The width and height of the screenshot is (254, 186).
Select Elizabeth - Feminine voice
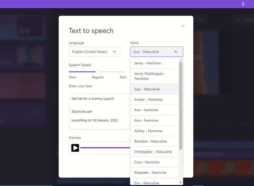154,172
